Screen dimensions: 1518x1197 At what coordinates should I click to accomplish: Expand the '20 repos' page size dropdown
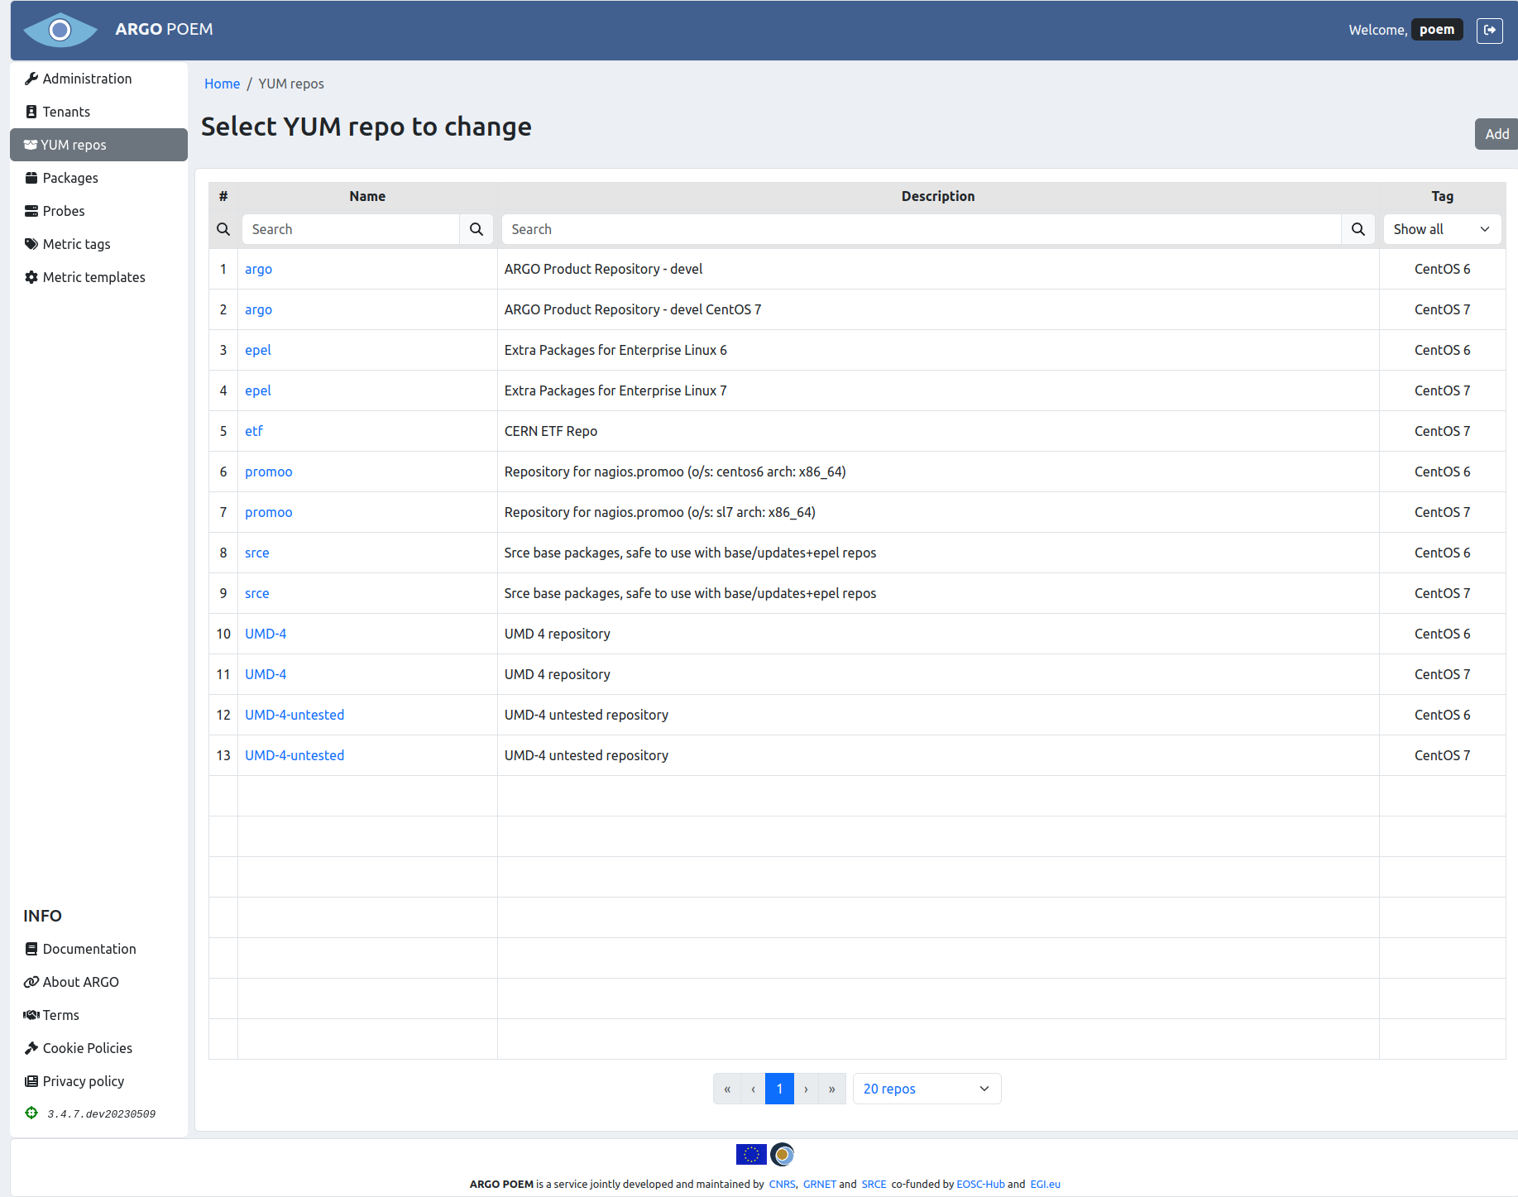926,1089
